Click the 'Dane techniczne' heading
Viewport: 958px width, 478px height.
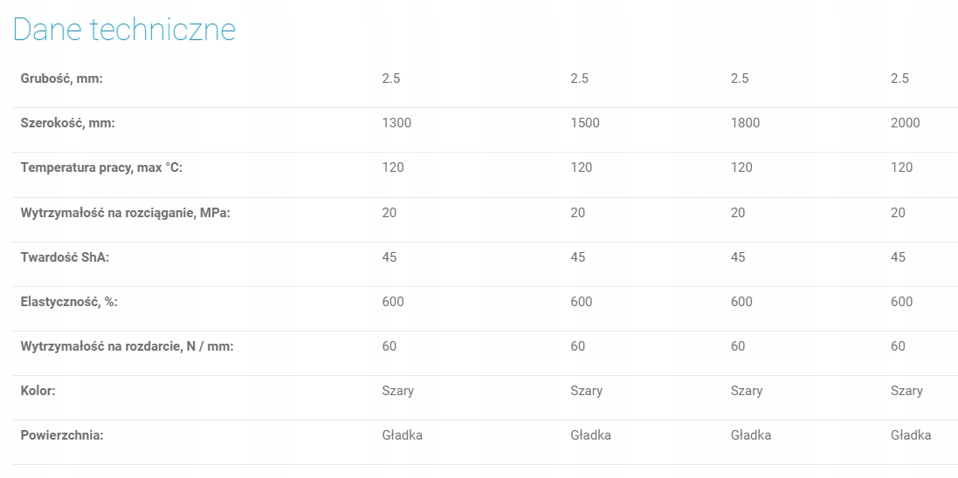(124, 30)
